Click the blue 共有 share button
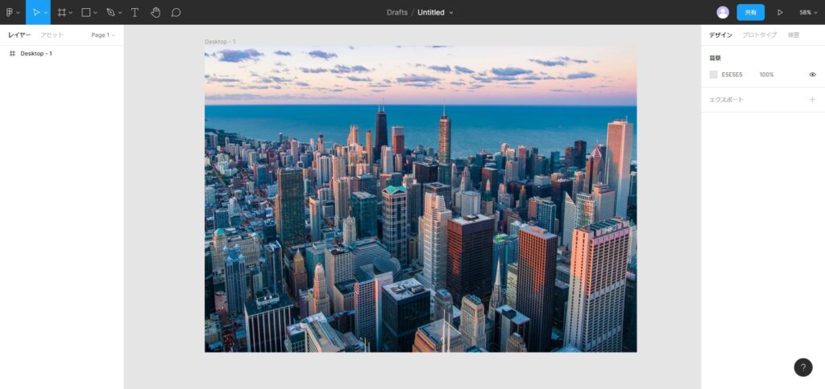The image size is (825, 389). [x=750, y=12]
